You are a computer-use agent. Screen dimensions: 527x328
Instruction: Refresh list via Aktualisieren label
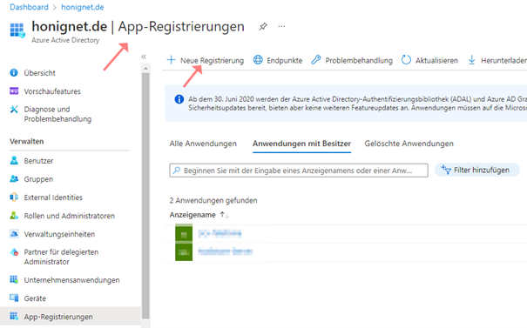coord(436,60)
